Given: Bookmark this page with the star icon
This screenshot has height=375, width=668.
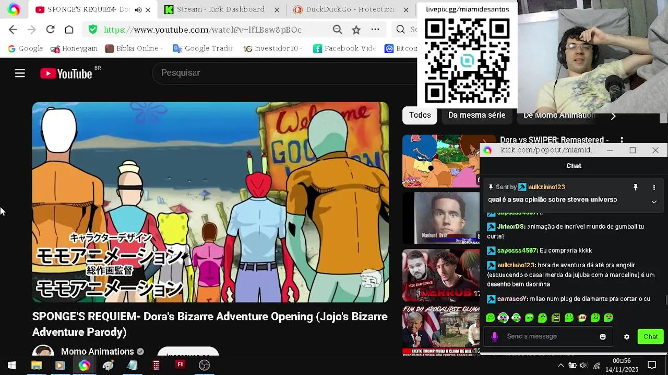Looking at the screenshot, I should point(356,30).
